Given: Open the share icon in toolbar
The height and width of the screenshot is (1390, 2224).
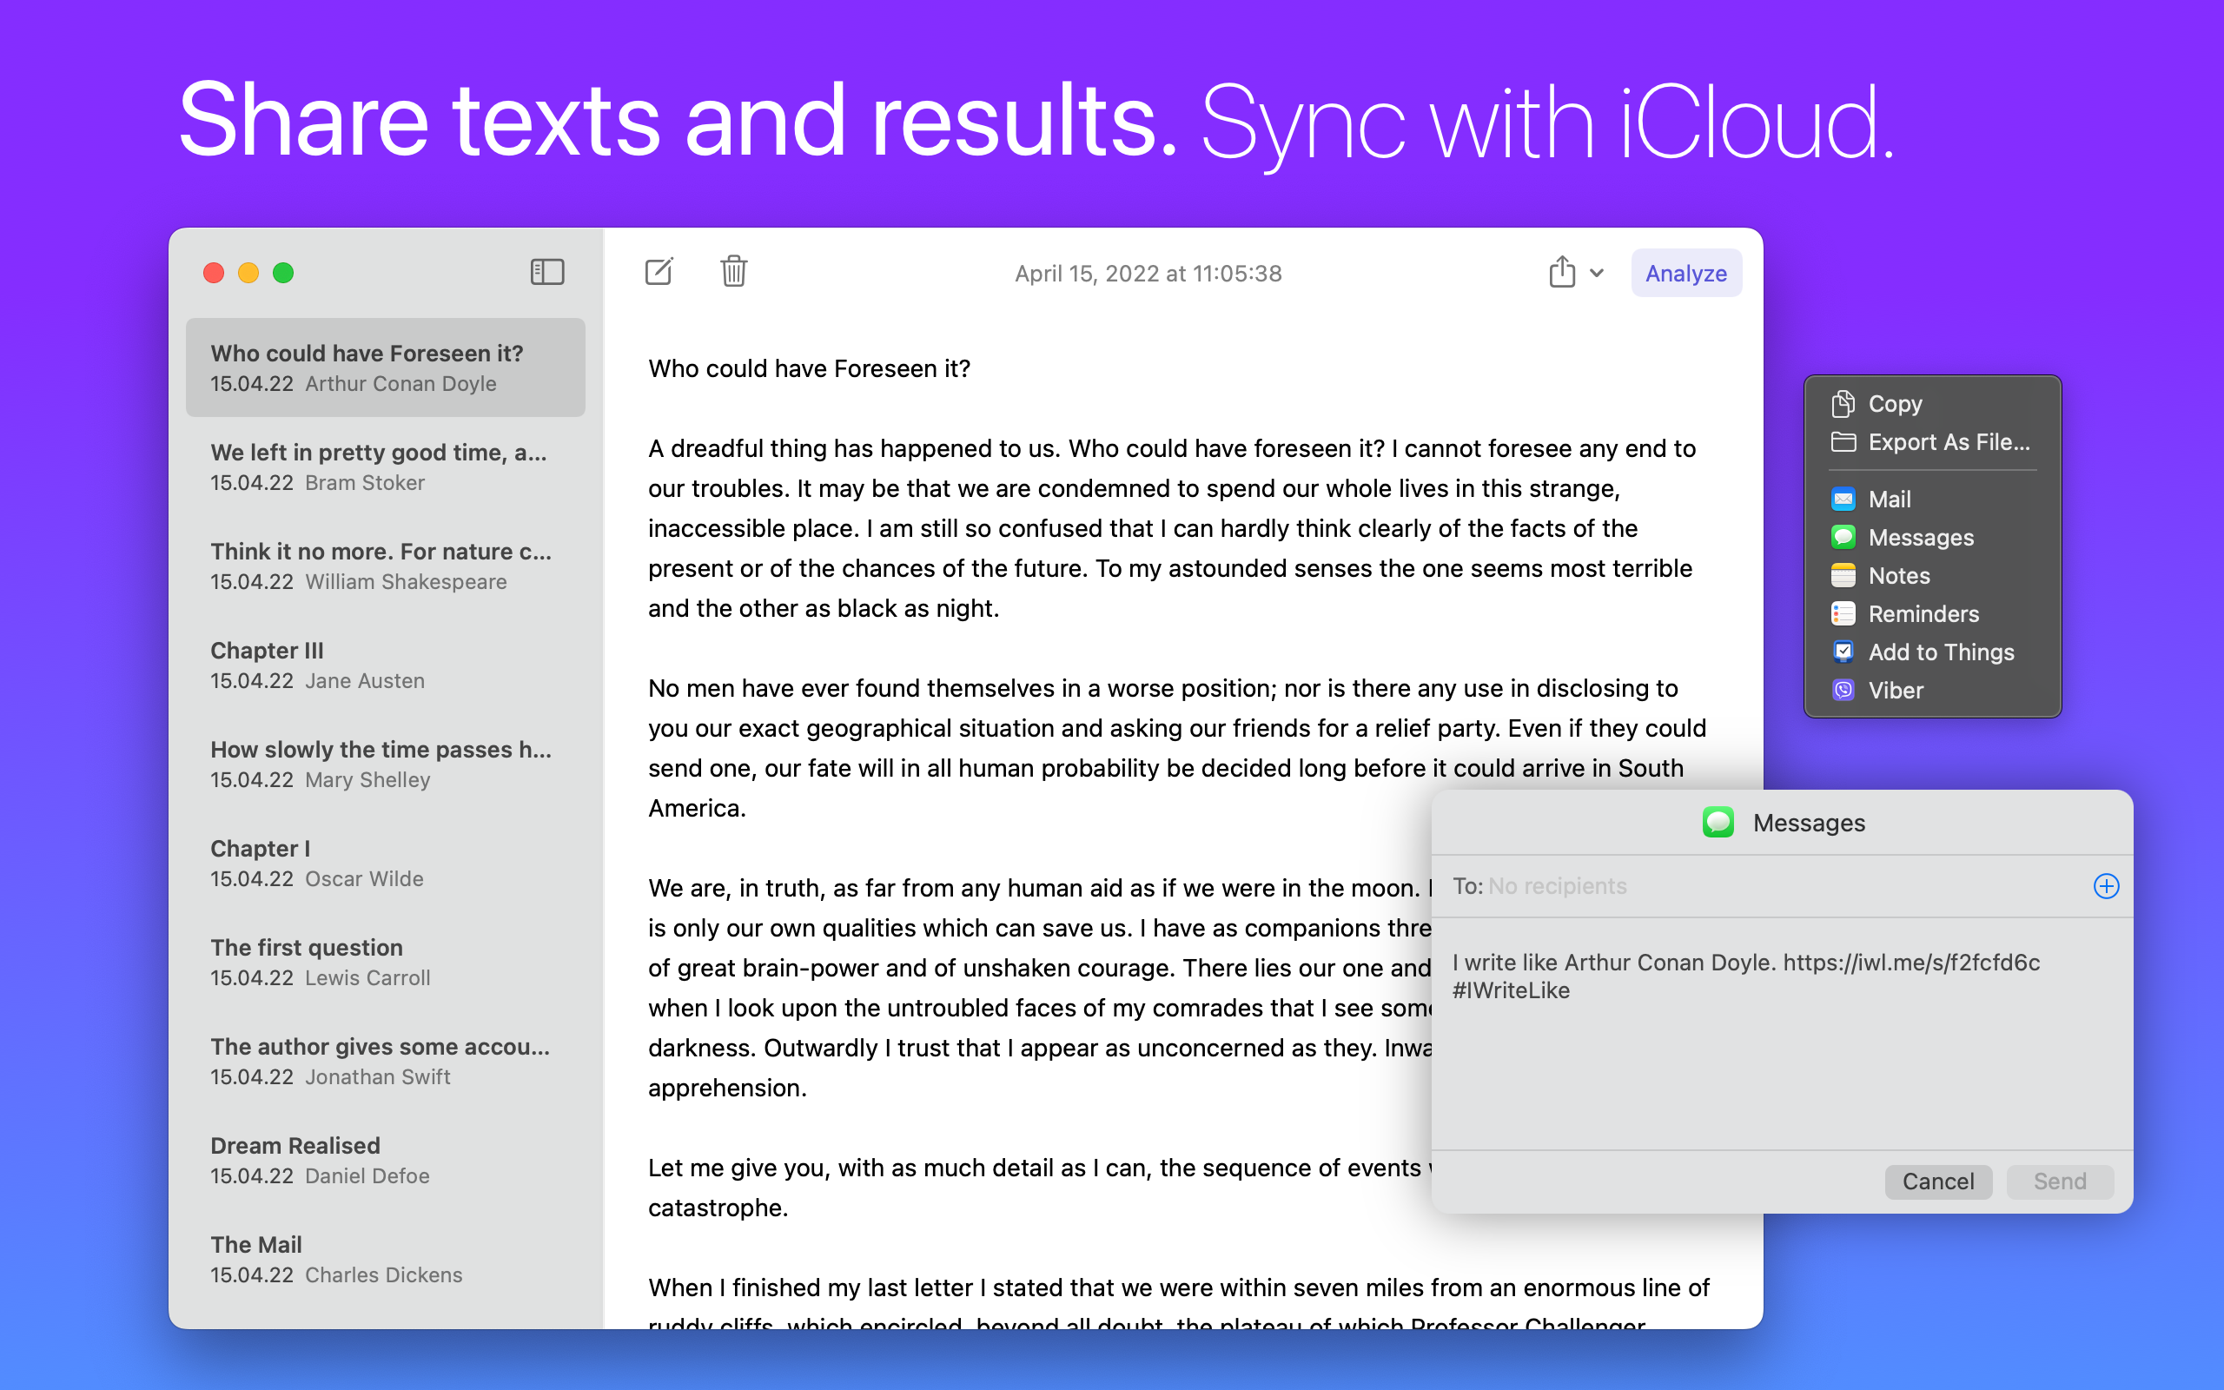Looking at the screenshot, I should (1561, 271).
